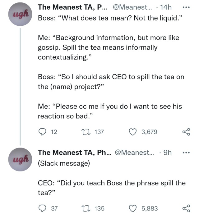Share the second tweet about the CEO
199x217 pixels.
pos(186,208)
